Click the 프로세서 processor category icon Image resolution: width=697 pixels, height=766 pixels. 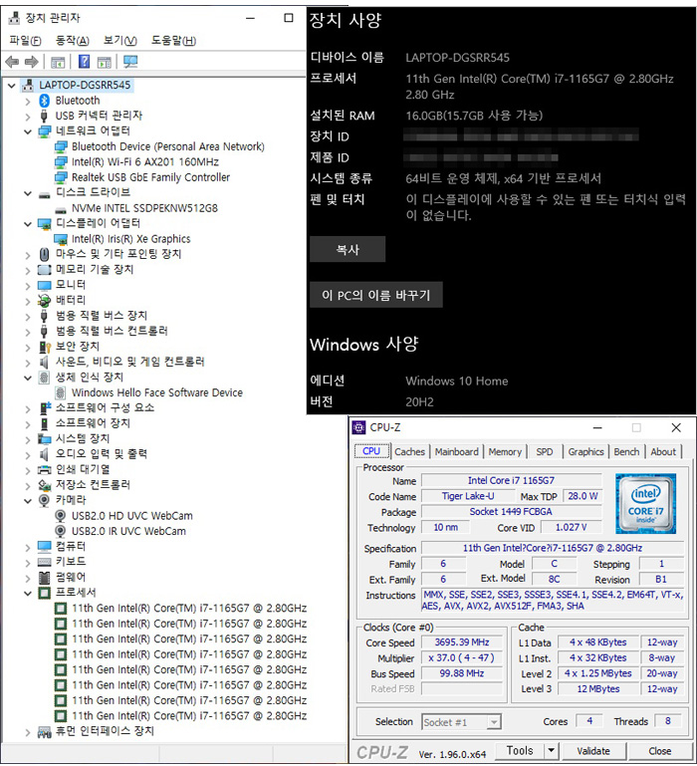pos(45,593)
